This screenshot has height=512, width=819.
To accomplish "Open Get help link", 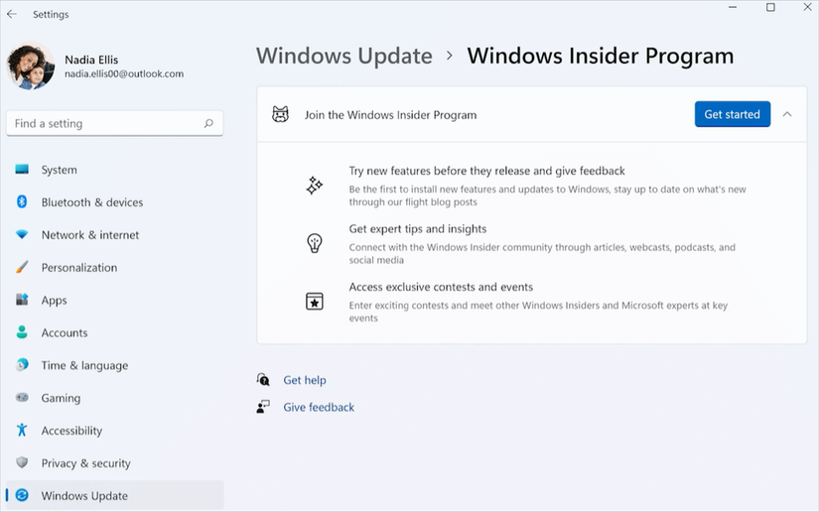I will [x=305, y=380].
